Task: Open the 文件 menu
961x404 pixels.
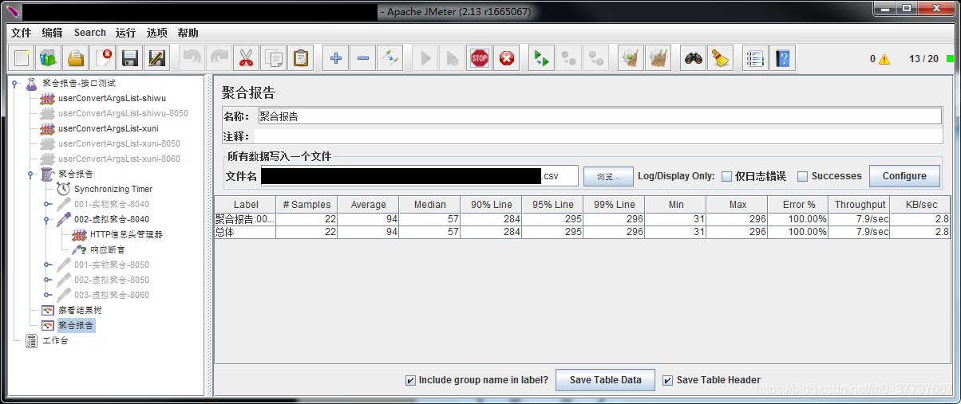Action: [x=22, y=33]
